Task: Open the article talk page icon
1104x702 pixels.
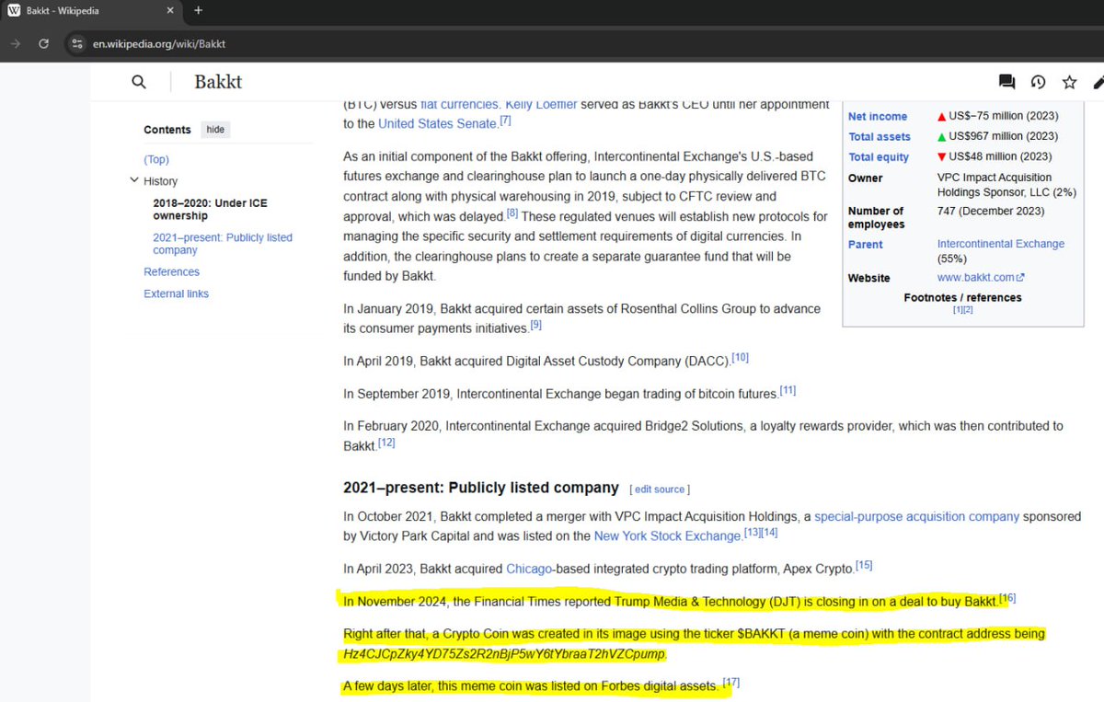Action: (x=1006, y=82)
